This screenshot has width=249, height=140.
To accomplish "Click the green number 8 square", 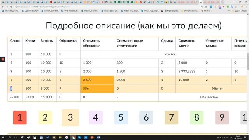I will click(196, 117).
